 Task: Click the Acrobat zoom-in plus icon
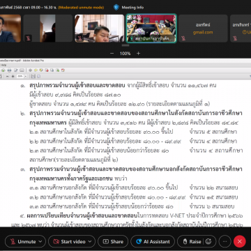point(13,76)
